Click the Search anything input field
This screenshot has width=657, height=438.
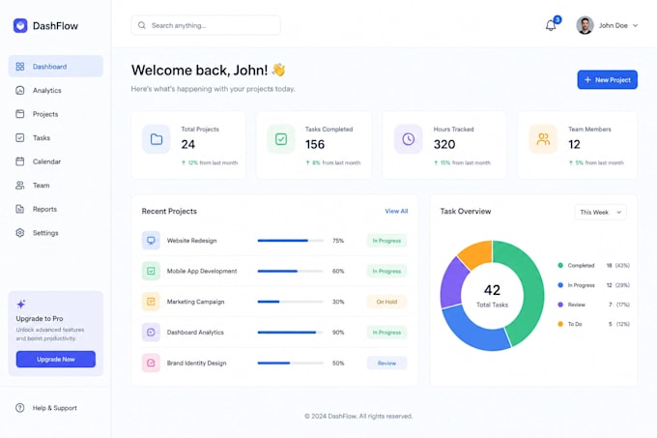tap(206, 25)
